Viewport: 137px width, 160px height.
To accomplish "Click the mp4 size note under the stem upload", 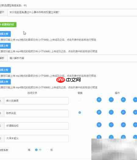I will click(49, 51).
